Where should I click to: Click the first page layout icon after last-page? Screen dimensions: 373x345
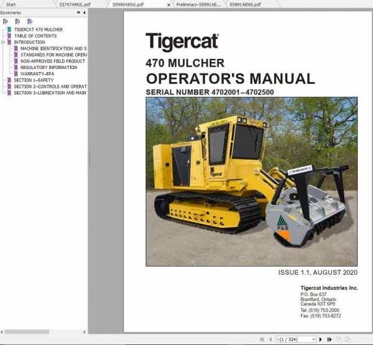click(x=339, y=339)
